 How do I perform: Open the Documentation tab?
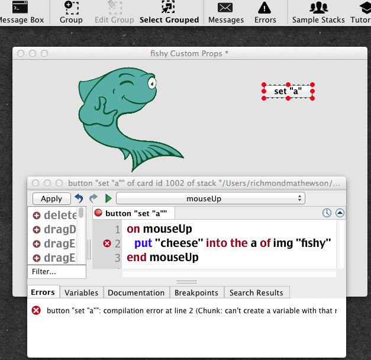[x=136, y=292]
